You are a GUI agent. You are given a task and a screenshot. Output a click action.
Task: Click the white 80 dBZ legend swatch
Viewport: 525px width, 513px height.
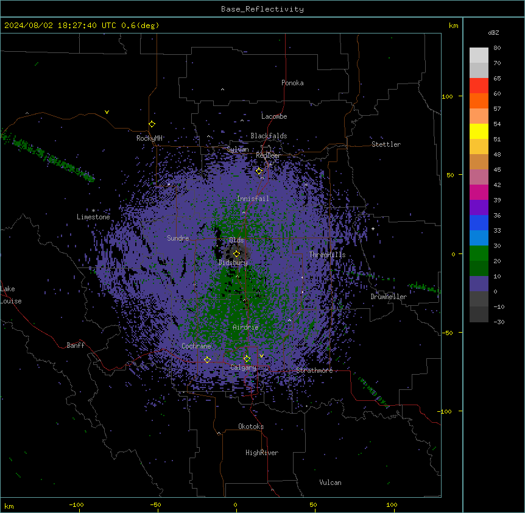pos(479,55)
